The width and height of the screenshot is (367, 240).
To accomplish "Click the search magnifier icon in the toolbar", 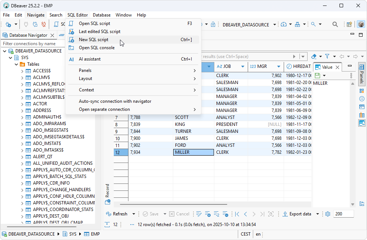I will pos(335,24).
